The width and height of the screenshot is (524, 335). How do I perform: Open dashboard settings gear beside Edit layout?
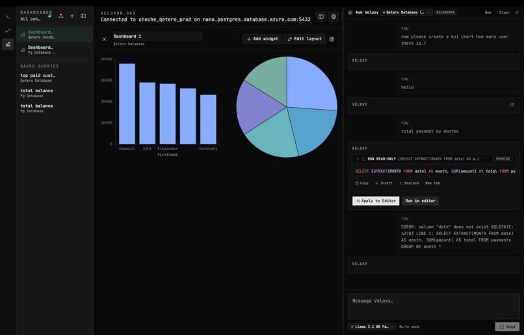pyautogui.click(x=332, y=39)
